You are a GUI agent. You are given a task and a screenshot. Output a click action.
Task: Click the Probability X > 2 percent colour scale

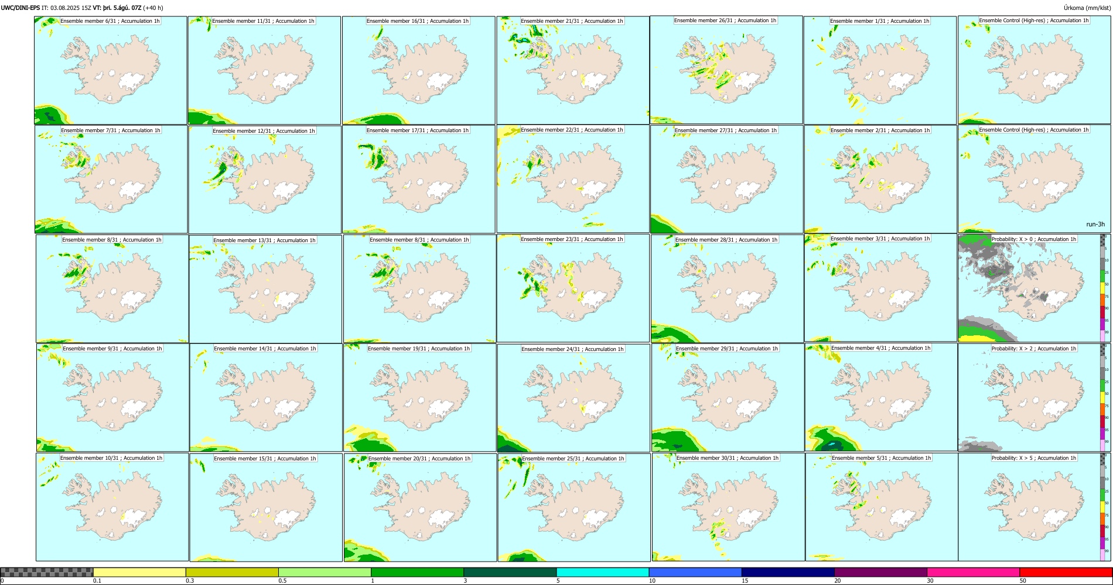coord(1104,398)
